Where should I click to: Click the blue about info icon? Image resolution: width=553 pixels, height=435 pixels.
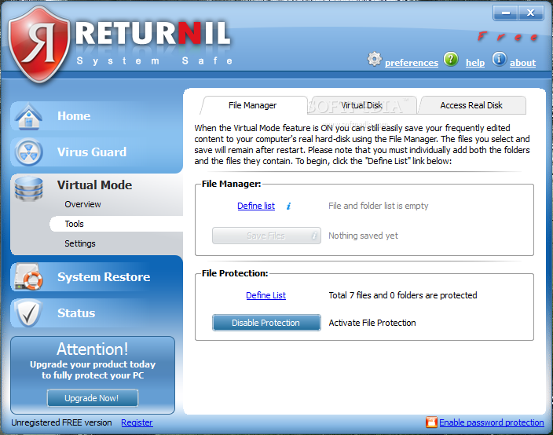point(499,59)
